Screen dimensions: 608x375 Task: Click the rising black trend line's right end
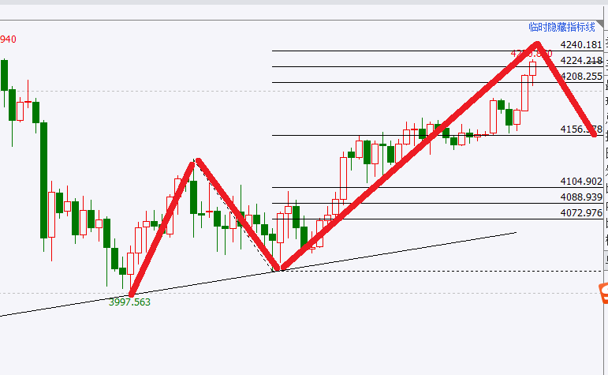tap(514, 233)
